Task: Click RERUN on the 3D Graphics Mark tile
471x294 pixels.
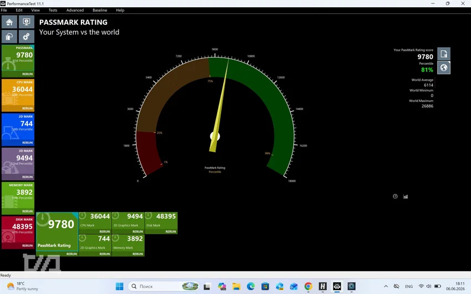Action: click(137, 231)
